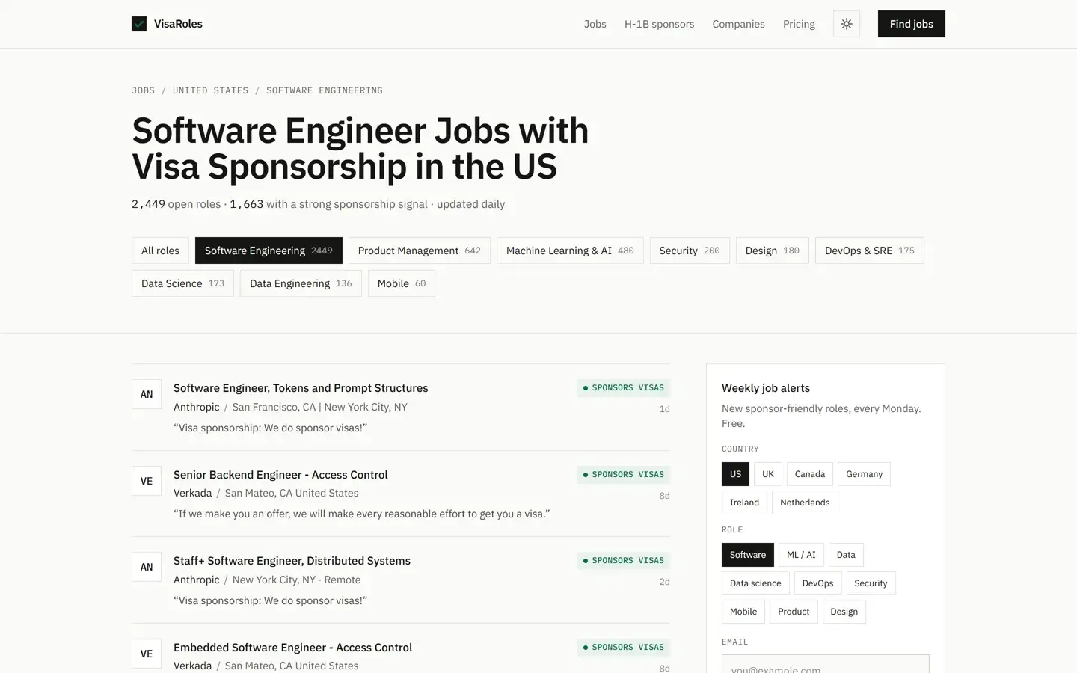
Task: Click SPONSORS VISAS badge on Senior Backend Engineer
Action: 624,475
